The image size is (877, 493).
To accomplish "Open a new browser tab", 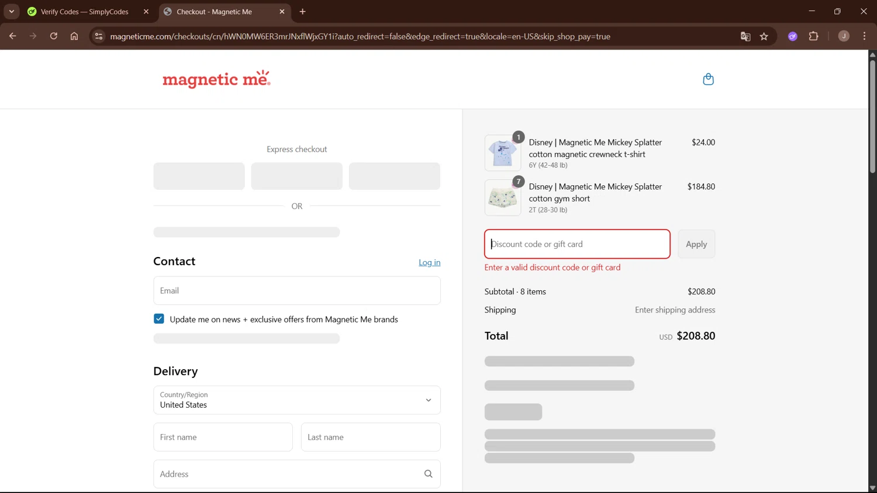I will tap(302, 12).
